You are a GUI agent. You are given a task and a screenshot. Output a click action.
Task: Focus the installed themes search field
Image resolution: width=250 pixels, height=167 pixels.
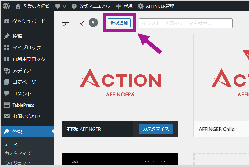pyautogui.click(x=186, y=23)
